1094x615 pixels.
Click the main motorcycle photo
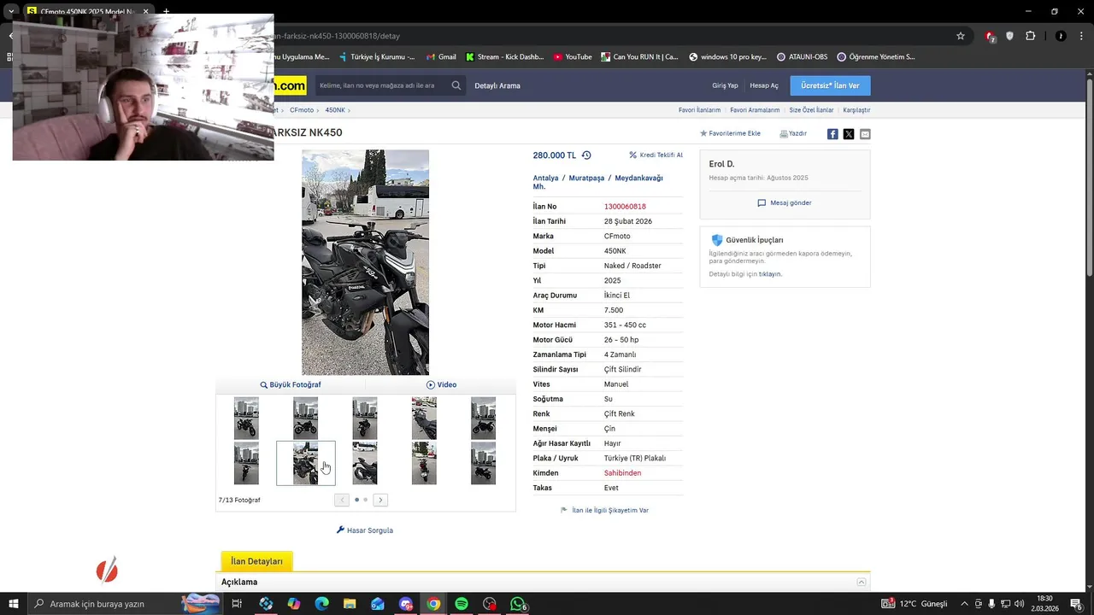coord(365,262)
